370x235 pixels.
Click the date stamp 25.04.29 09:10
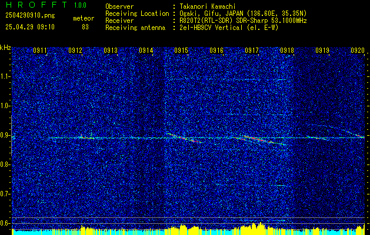click(30, 27)
